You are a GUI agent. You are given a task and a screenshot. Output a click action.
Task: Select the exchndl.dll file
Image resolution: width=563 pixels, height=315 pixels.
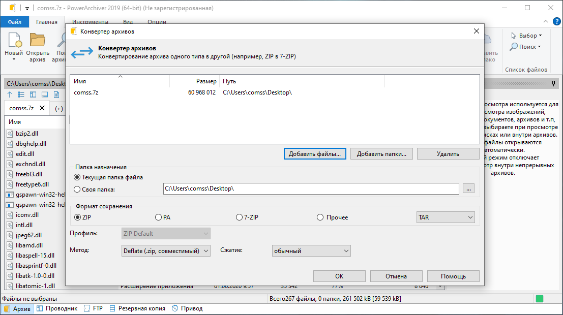tap(31, 164)
